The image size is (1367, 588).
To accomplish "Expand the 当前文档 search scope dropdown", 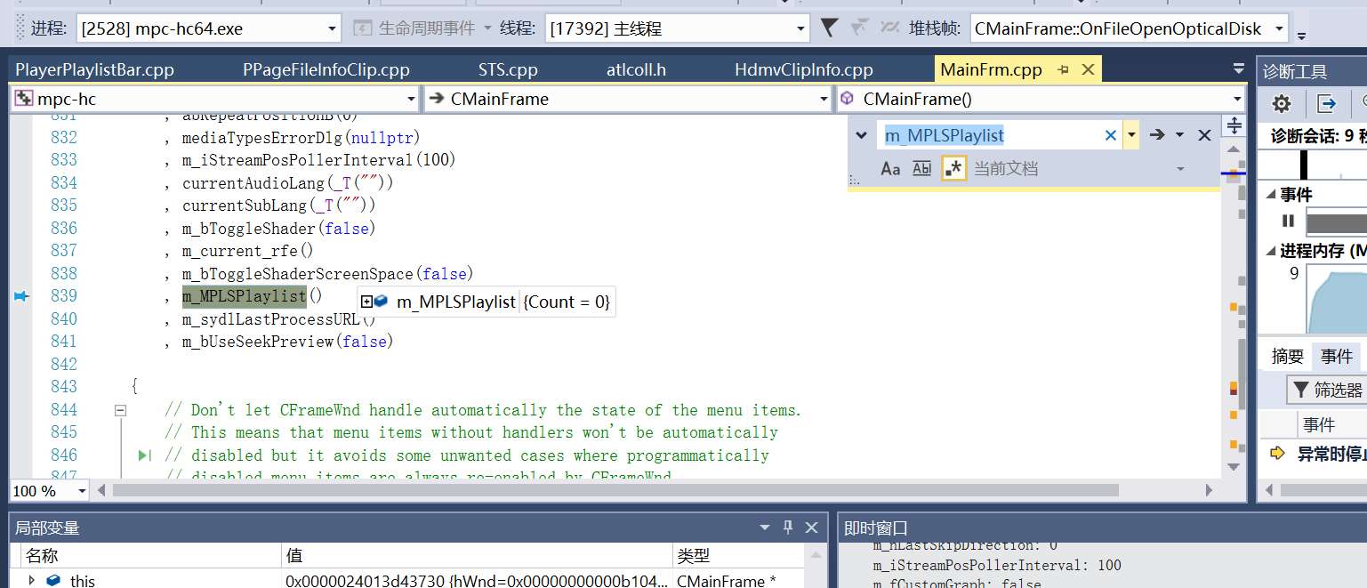I will 1180,168.
